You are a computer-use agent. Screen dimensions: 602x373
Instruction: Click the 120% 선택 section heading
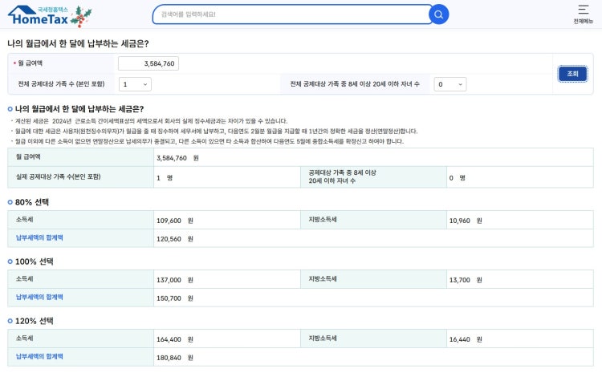[x=35, y=321]
